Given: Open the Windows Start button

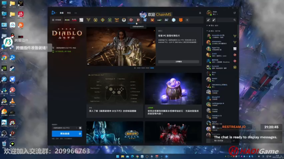Looking at the screenshot, I should [x=118, y=157].
